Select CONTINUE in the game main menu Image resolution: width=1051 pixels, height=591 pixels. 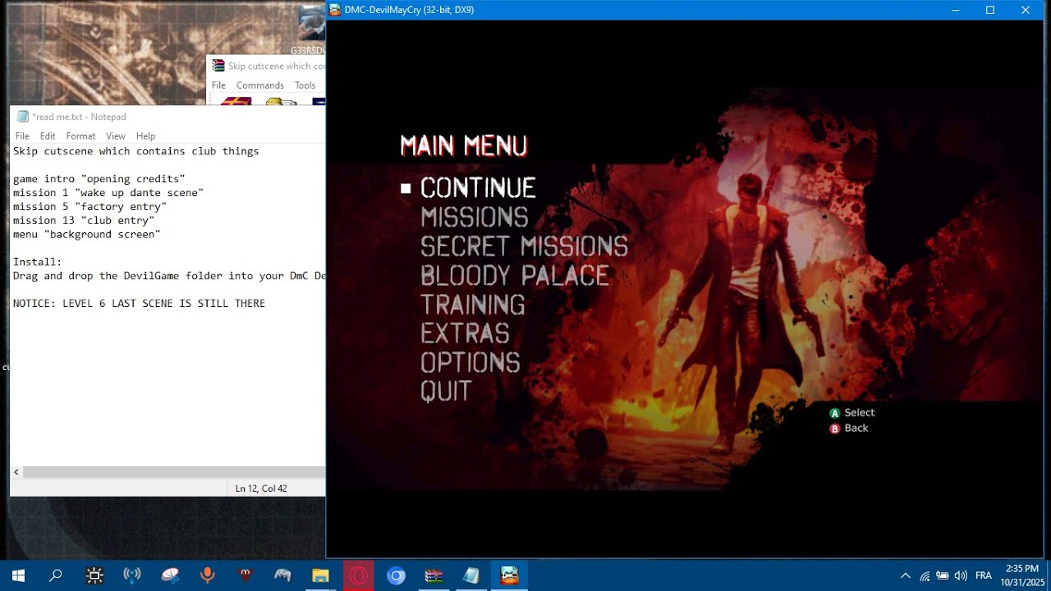pos(478,188)
